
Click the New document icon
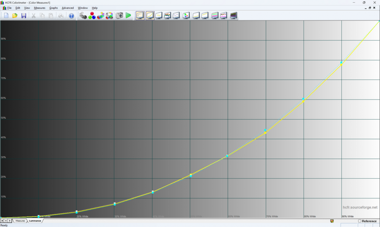point(6,16)
